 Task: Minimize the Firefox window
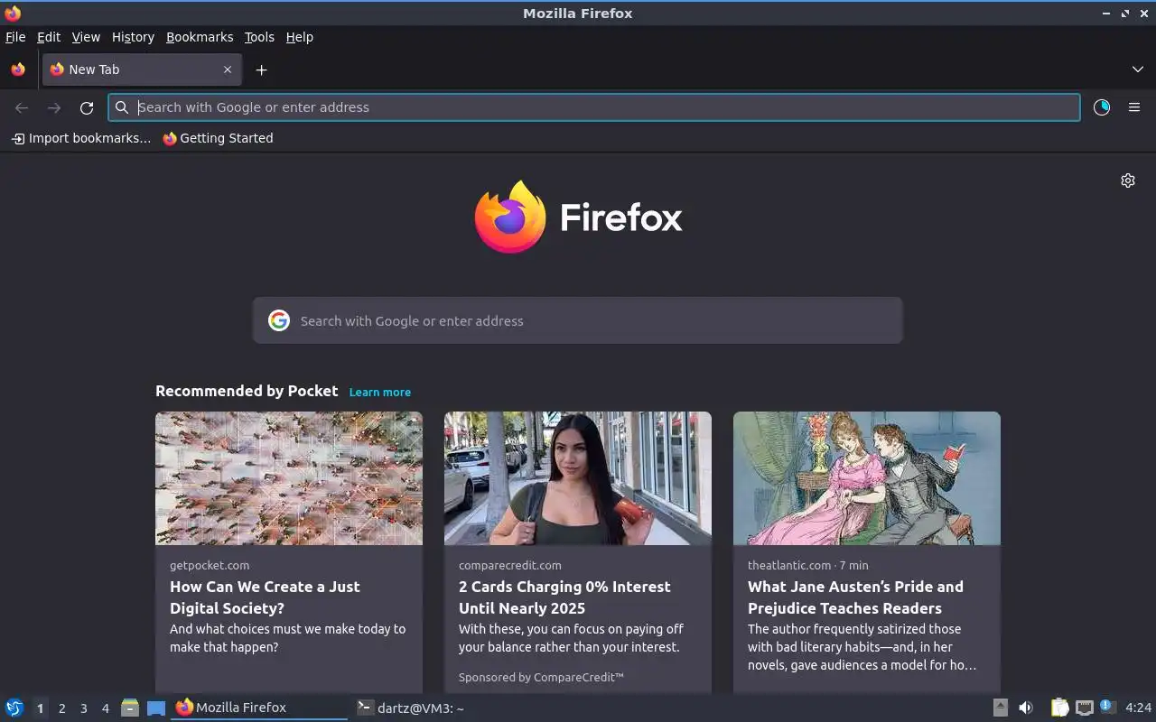pyautogui.click(x=1106, y=14)
